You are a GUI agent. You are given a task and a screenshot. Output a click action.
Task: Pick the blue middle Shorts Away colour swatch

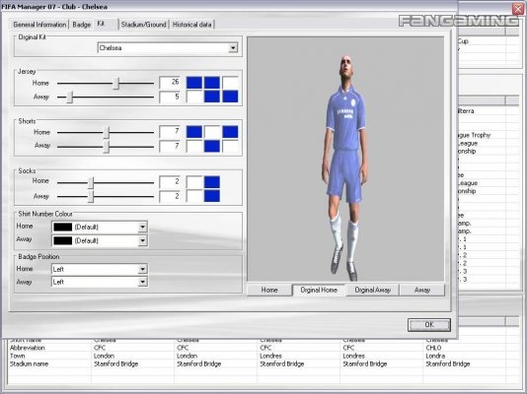click(x=212, y=146)
